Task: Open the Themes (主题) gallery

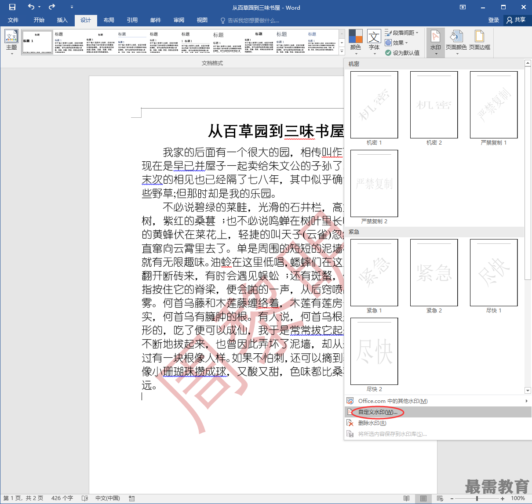Action: (x=11, y=42)
